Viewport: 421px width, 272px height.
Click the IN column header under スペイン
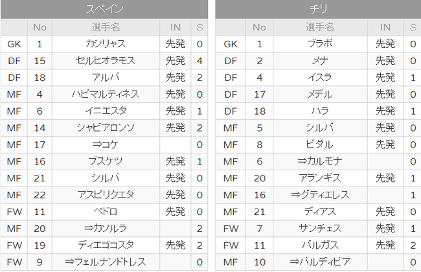pos(176,27)
